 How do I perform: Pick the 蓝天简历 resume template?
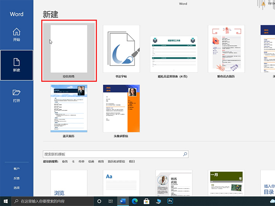[x=69, y=108]
